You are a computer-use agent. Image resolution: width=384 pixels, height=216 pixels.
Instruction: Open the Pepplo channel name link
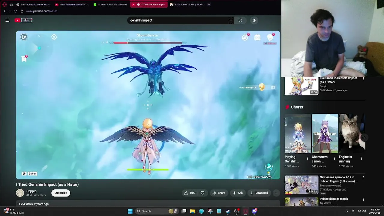click(x=31, y=191)
